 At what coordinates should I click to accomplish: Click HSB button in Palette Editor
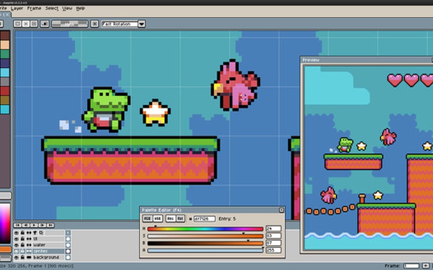point(158,218)
